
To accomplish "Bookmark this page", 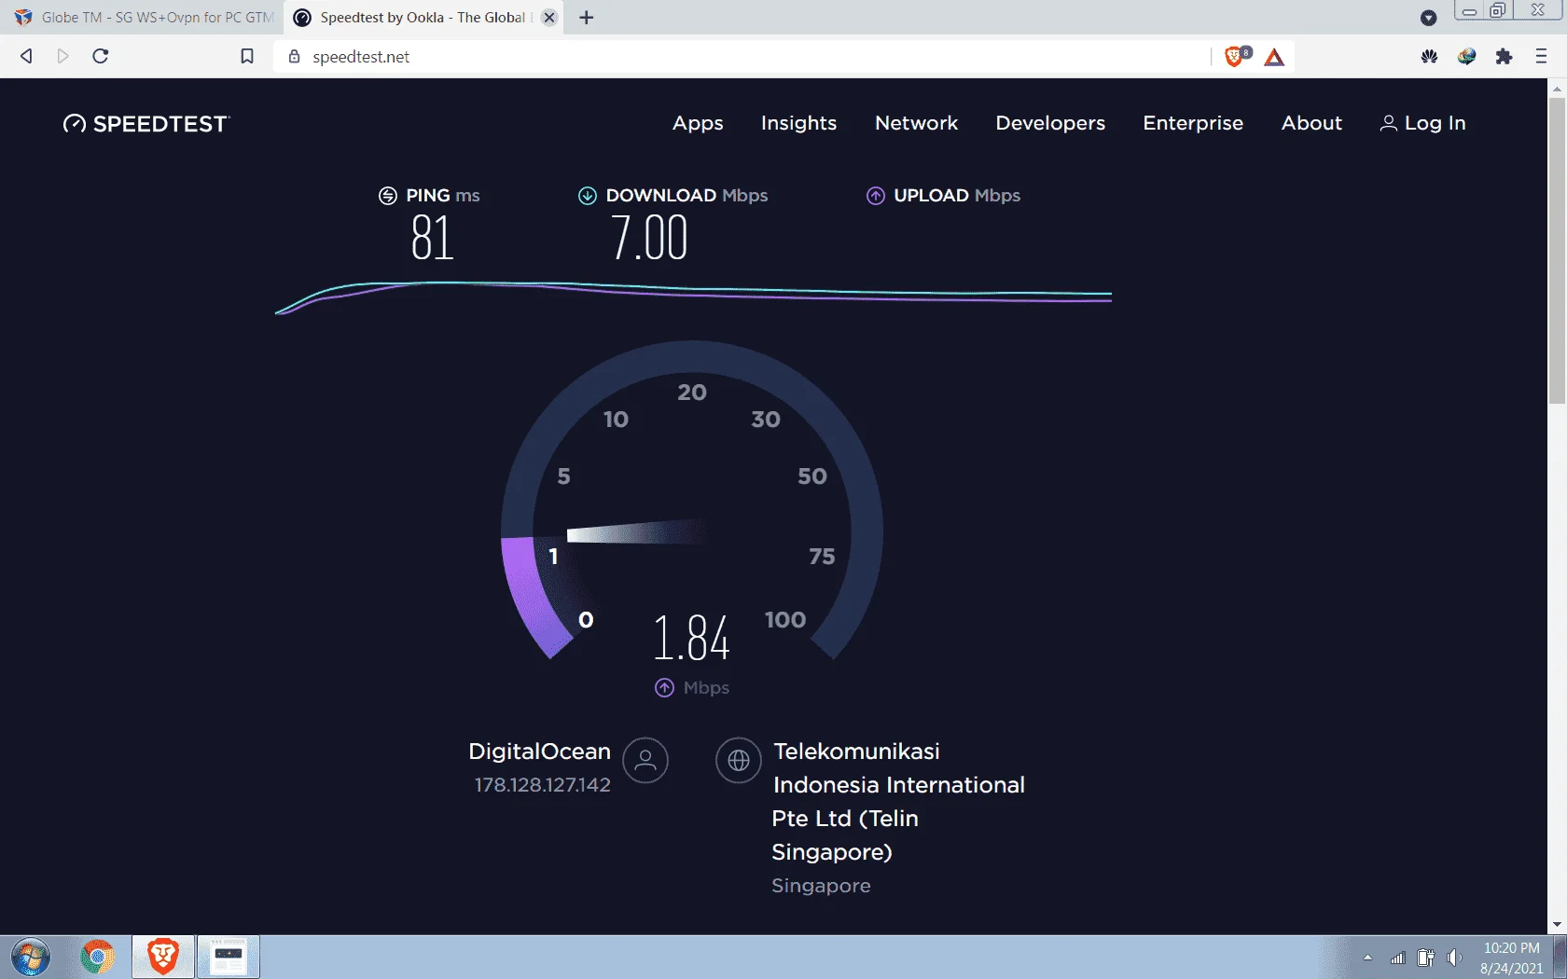I will click(247, 57).
